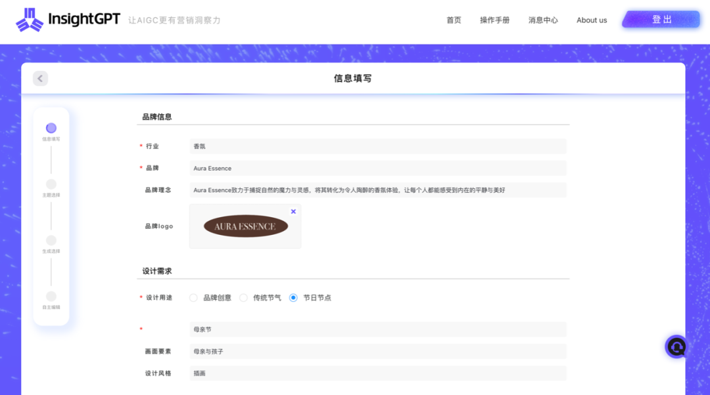Open the 操作手册 menu item
This screenshot has height=395, width=710.
495,20
